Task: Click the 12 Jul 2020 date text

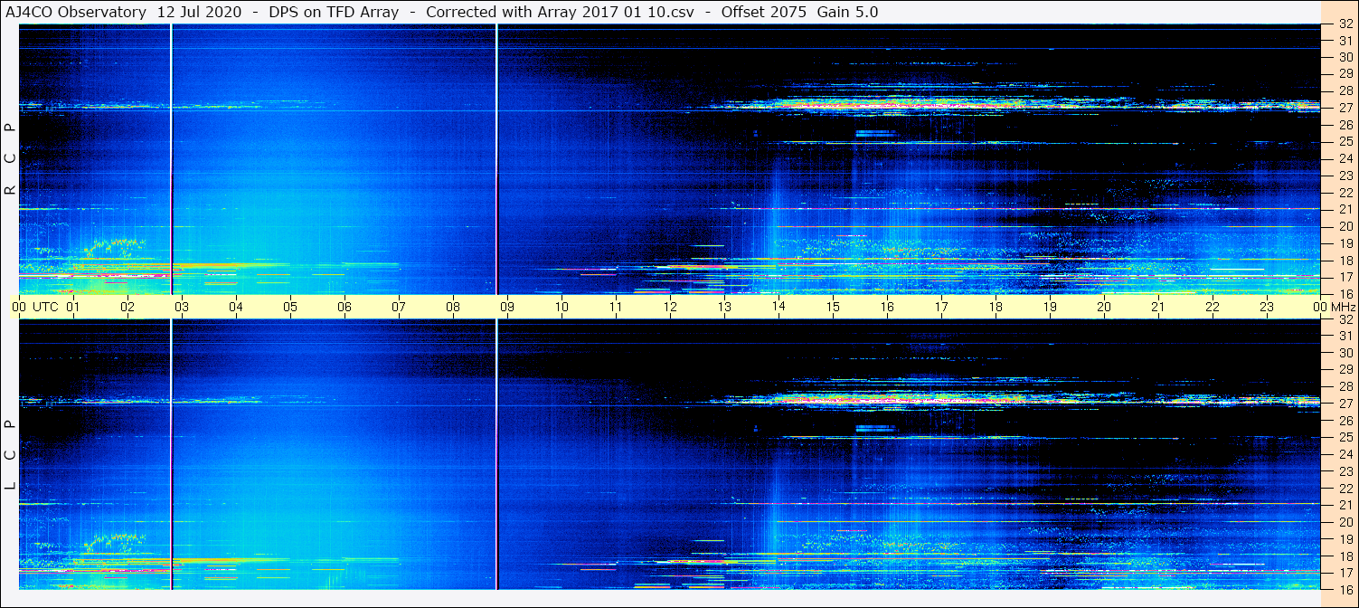Action: pos(202,12)
